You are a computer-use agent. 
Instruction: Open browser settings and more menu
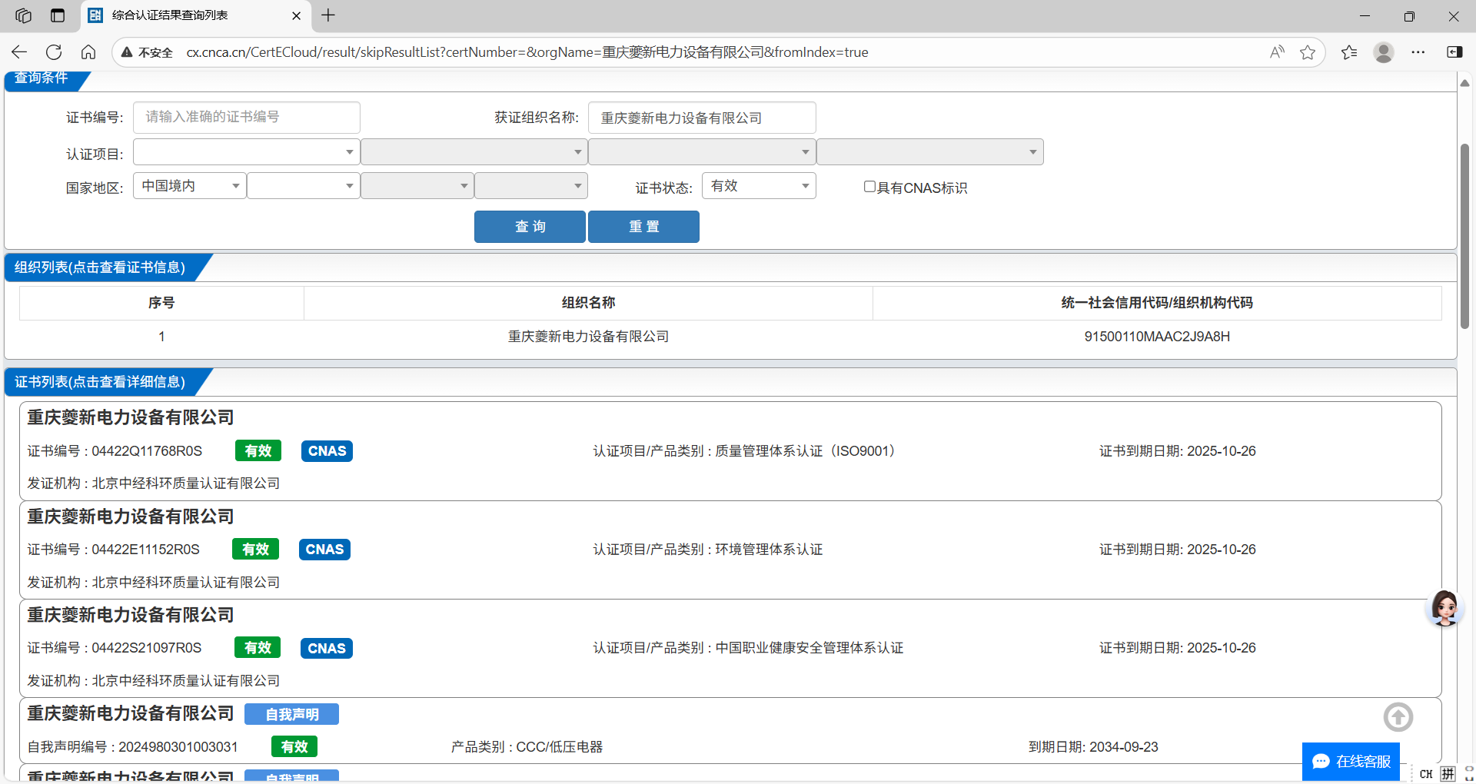click(x=1418, y=52)
